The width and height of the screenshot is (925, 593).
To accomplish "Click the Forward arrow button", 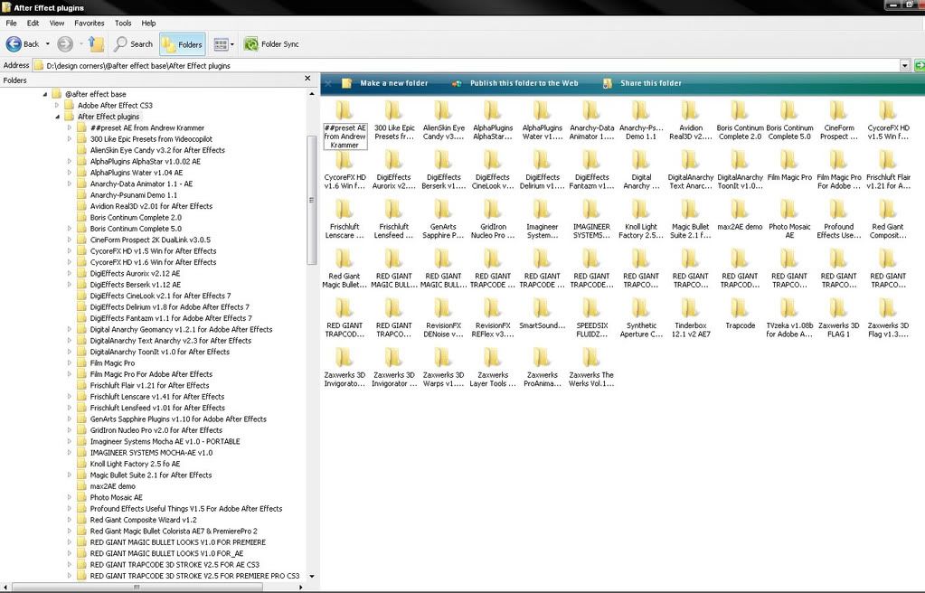I will coord(65,43).
